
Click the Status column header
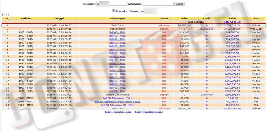click(164, 18)
